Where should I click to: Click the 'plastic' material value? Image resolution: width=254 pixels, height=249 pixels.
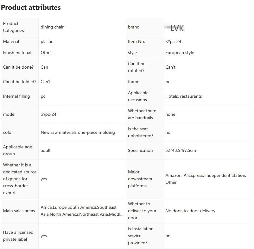click(47, 41)
